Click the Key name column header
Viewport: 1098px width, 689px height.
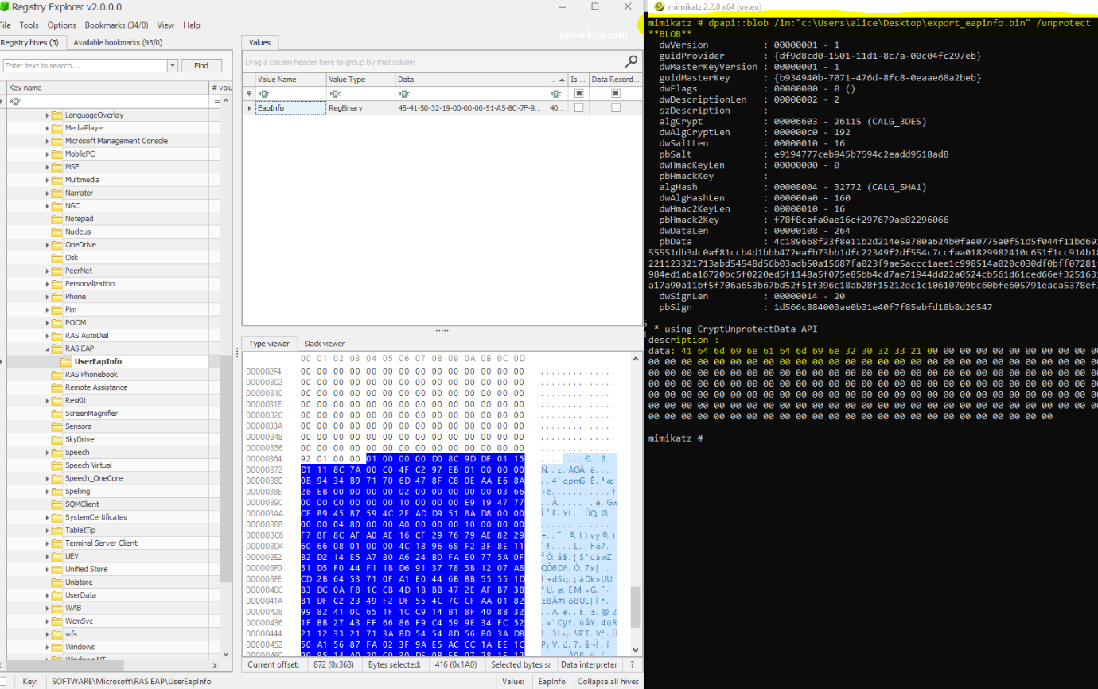(107, 88)
